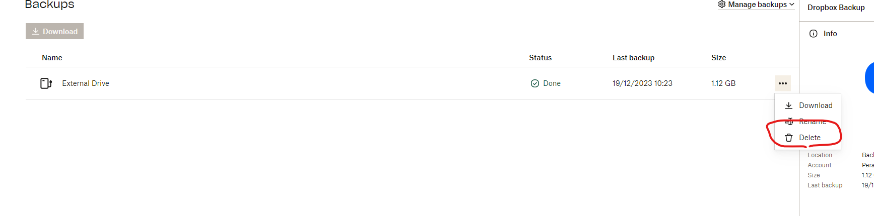Click the External Drive device icon

tap(46, 83)
